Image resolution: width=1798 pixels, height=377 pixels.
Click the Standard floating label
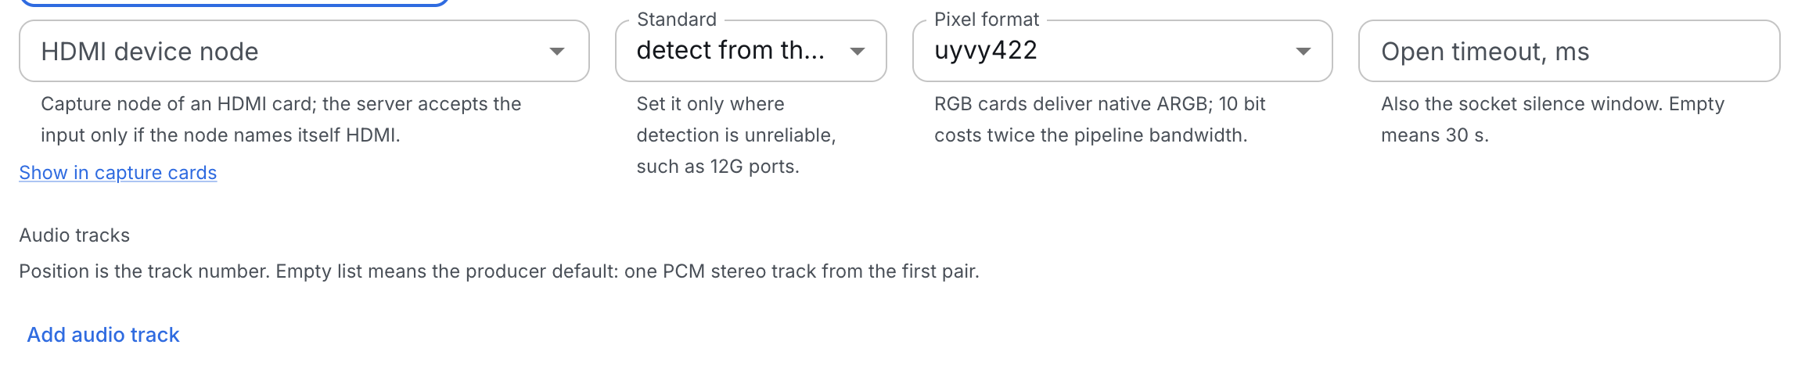click(677, 20)
